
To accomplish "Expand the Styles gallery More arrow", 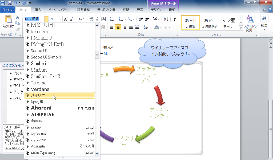I will tap(241, 28).
